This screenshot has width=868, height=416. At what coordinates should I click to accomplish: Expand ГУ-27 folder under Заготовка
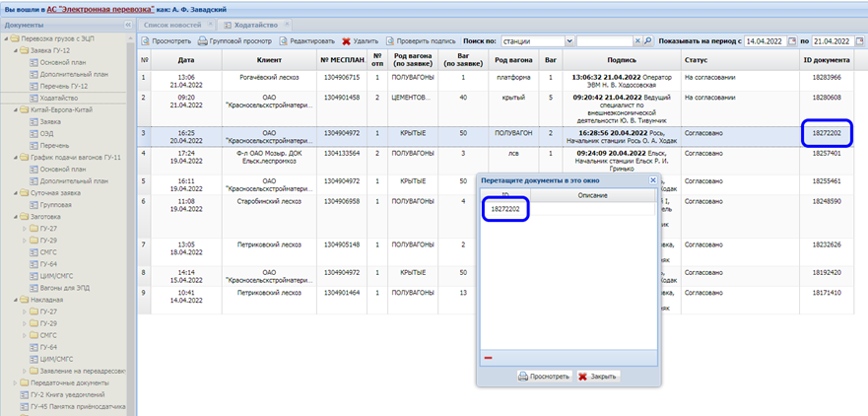24,229
